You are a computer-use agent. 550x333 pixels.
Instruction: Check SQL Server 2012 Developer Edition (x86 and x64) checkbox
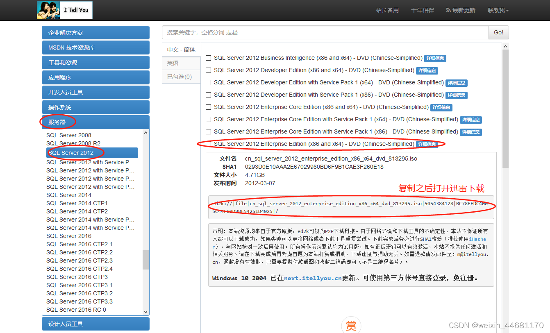(209, 70)
